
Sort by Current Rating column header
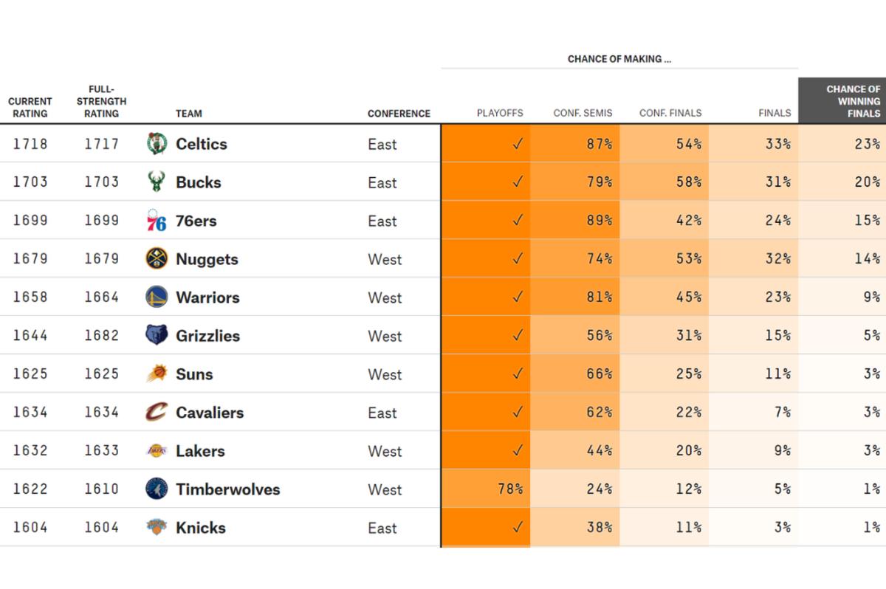[x=30, y=107]
